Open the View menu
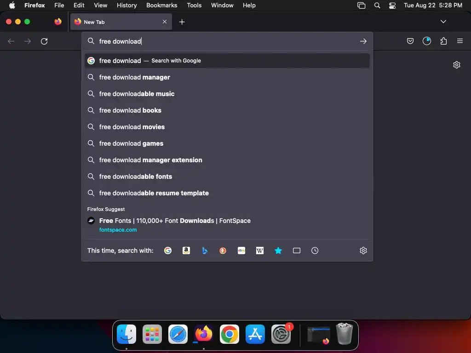 coord(100,5)
